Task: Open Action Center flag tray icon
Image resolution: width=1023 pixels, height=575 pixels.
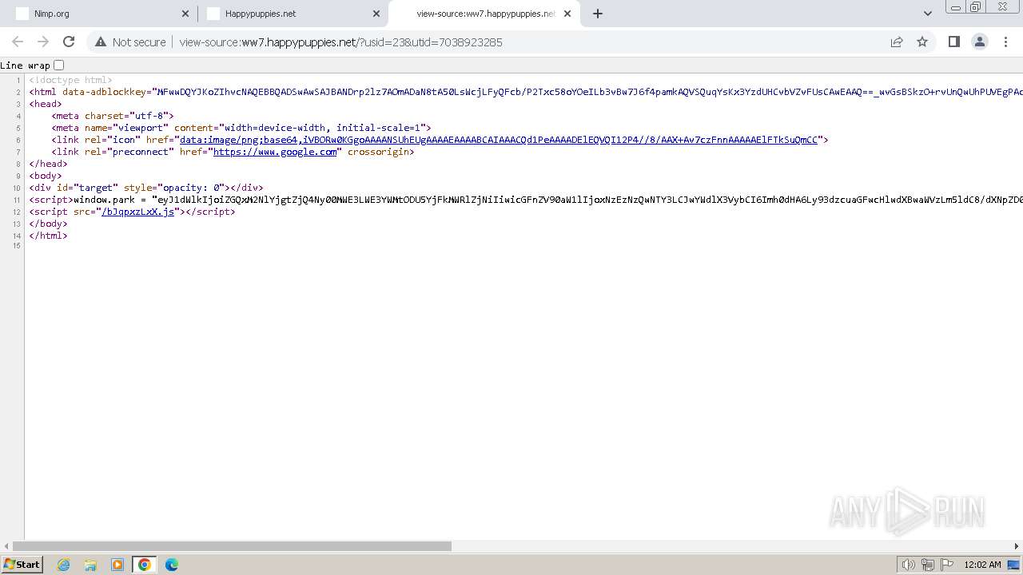Action: pos(947,565)
